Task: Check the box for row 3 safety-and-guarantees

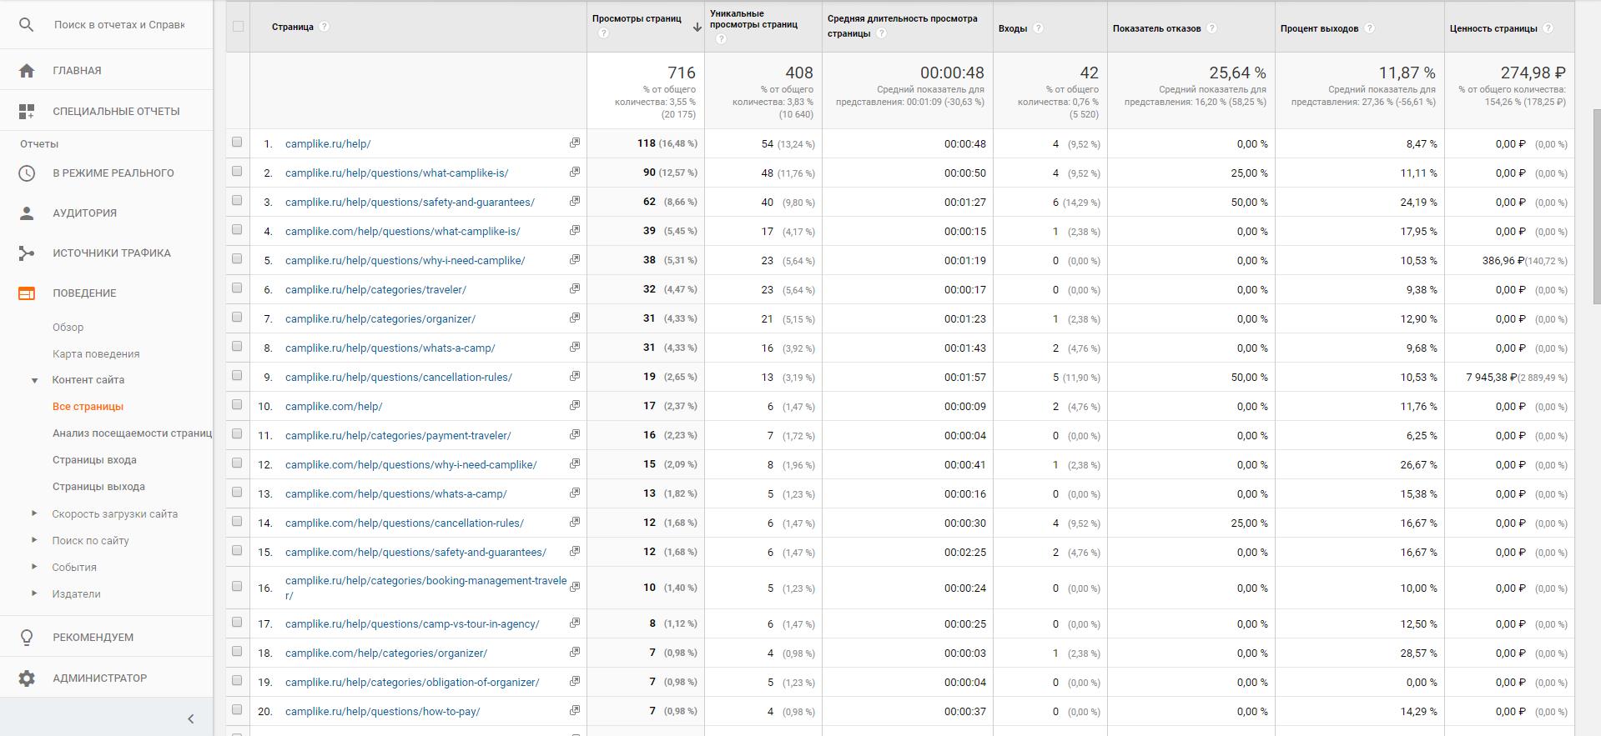Action: [x=238, y=201]
